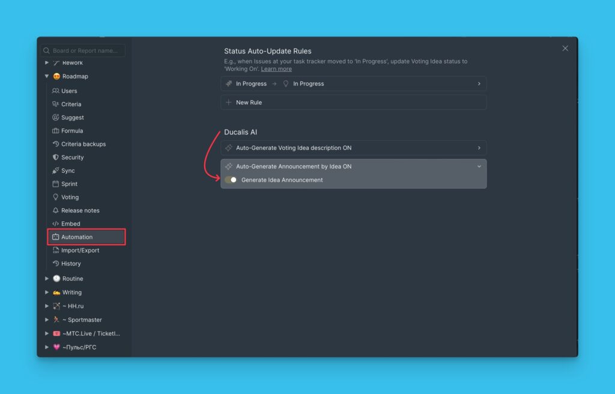Expand the Writing board group
Screen dimensions: 615x394
pos(47,293)
